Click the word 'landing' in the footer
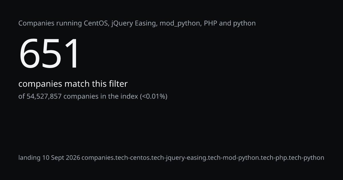This screenshot has height=180, width=343. pos(29,158)
